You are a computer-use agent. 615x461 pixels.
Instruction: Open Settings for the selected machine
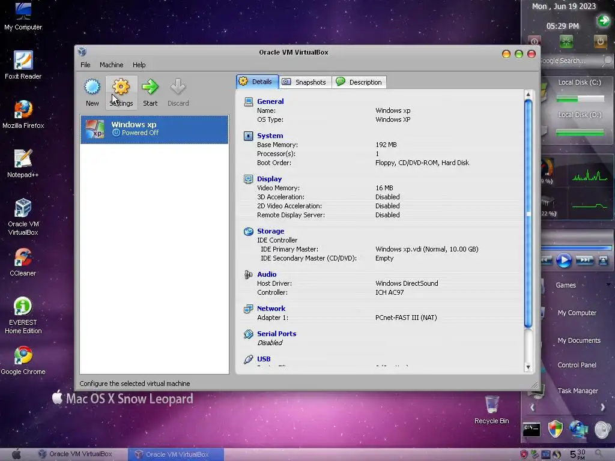(x=121, y=92)
